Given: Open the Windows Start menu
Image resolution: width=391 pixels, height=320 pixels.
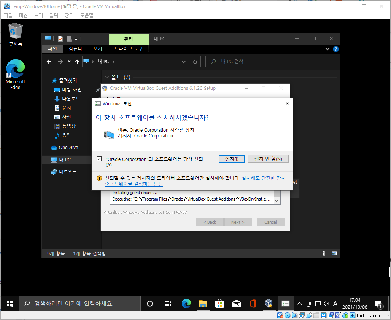Looking at the screenshot, I should [x=10, y=304].
